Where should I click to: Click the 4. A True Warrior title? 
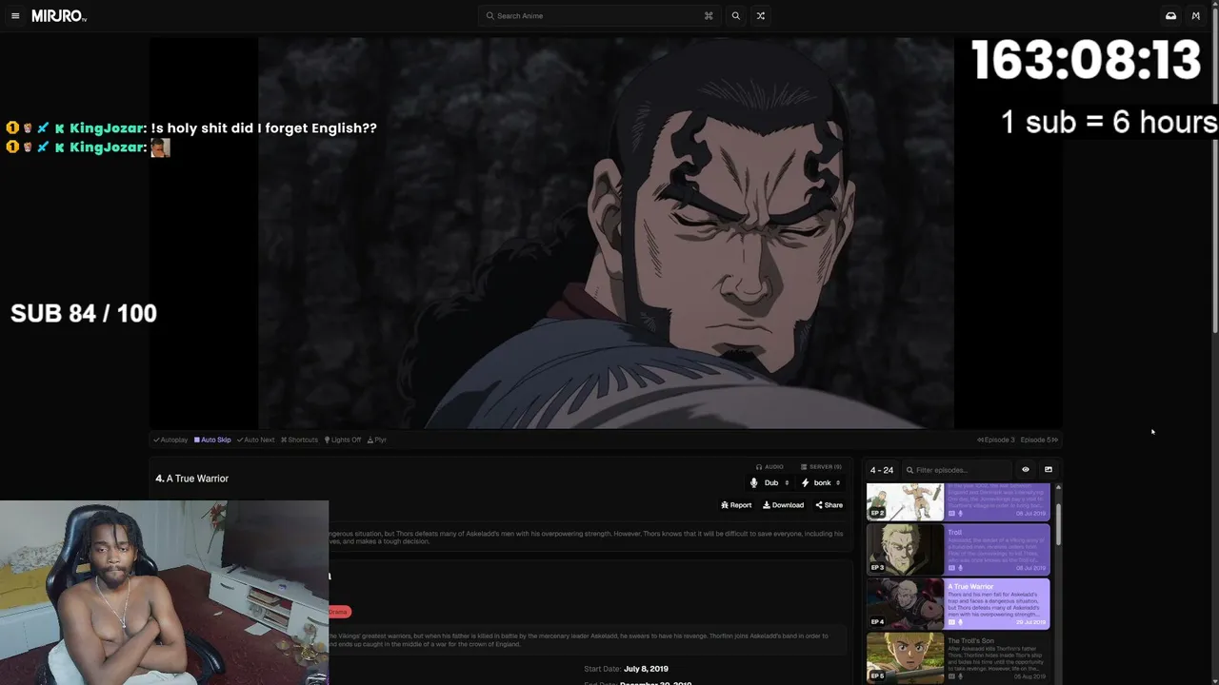192,479
